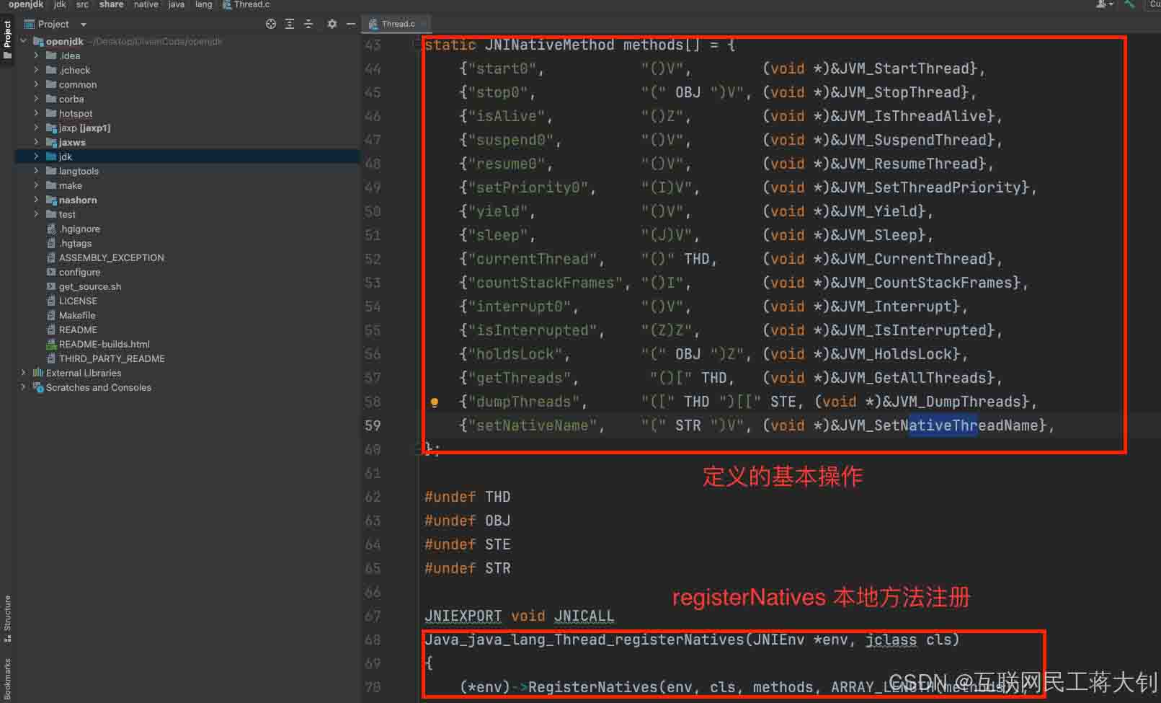Click the README-builds.html file icon
The image size is (1161, 703).
click(x=51, y=344)
